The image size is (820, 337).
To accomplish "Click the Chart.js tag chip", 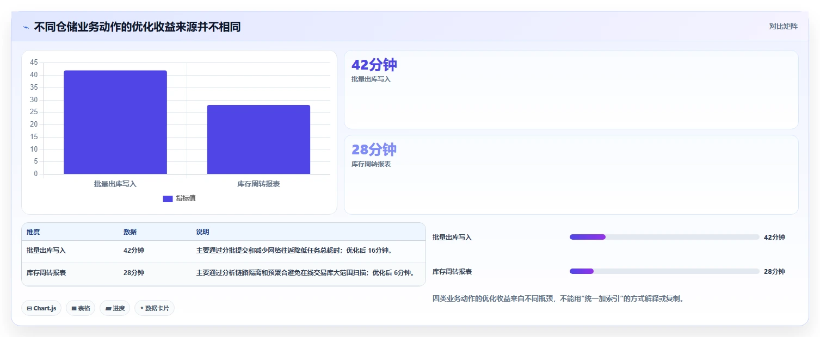I will pos(41,308).
